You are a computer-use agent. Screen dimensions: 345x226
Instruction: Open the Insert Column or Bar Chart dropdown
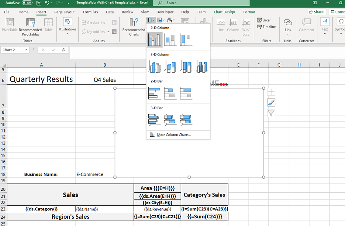(151, 20)
